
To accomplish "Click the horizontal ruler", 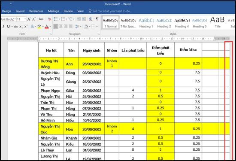I will coord(118,39).
